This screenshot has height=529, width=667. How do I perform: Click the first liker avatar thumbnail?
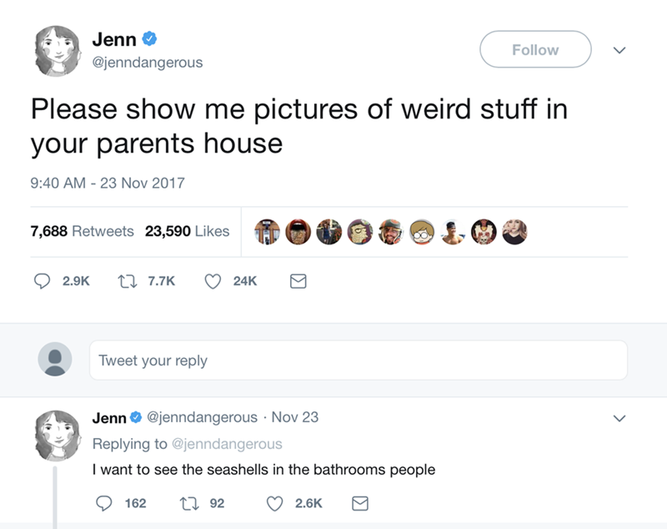point(266,232)
